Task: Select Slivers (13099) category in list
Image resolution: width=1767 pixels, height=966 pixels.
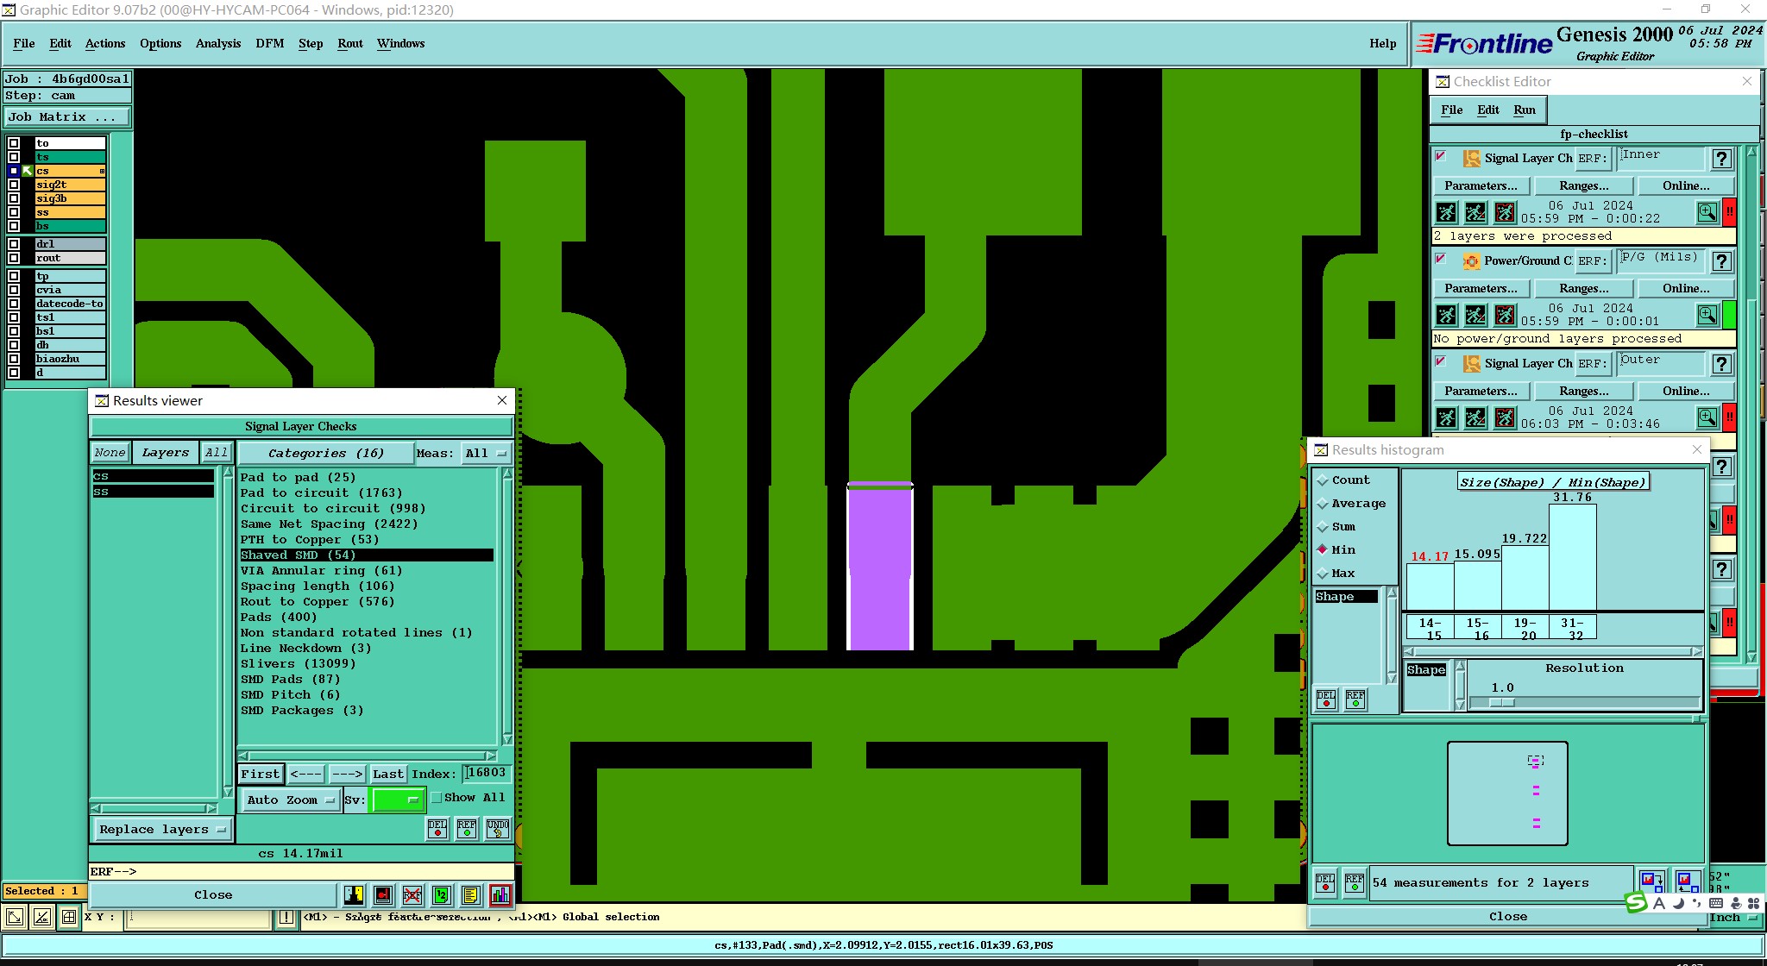Action: coord(298,664)
